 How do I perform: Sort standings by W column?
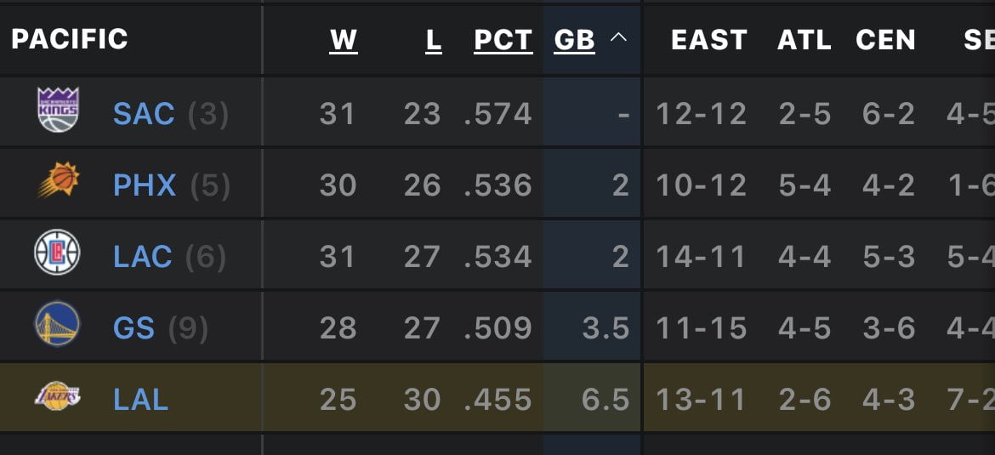tap(344, 40)
